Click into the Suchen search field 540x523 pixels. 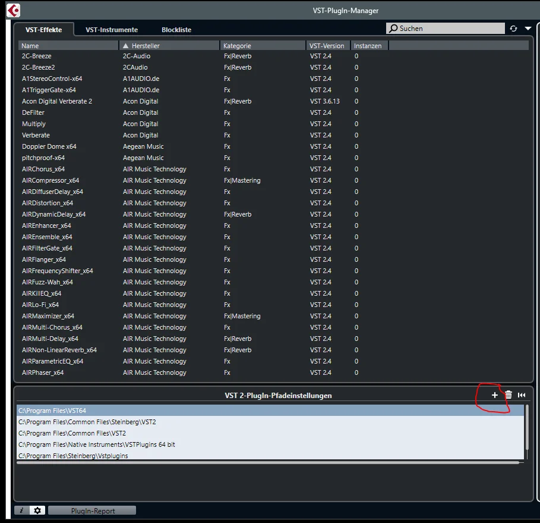click(x=446, y=29)
